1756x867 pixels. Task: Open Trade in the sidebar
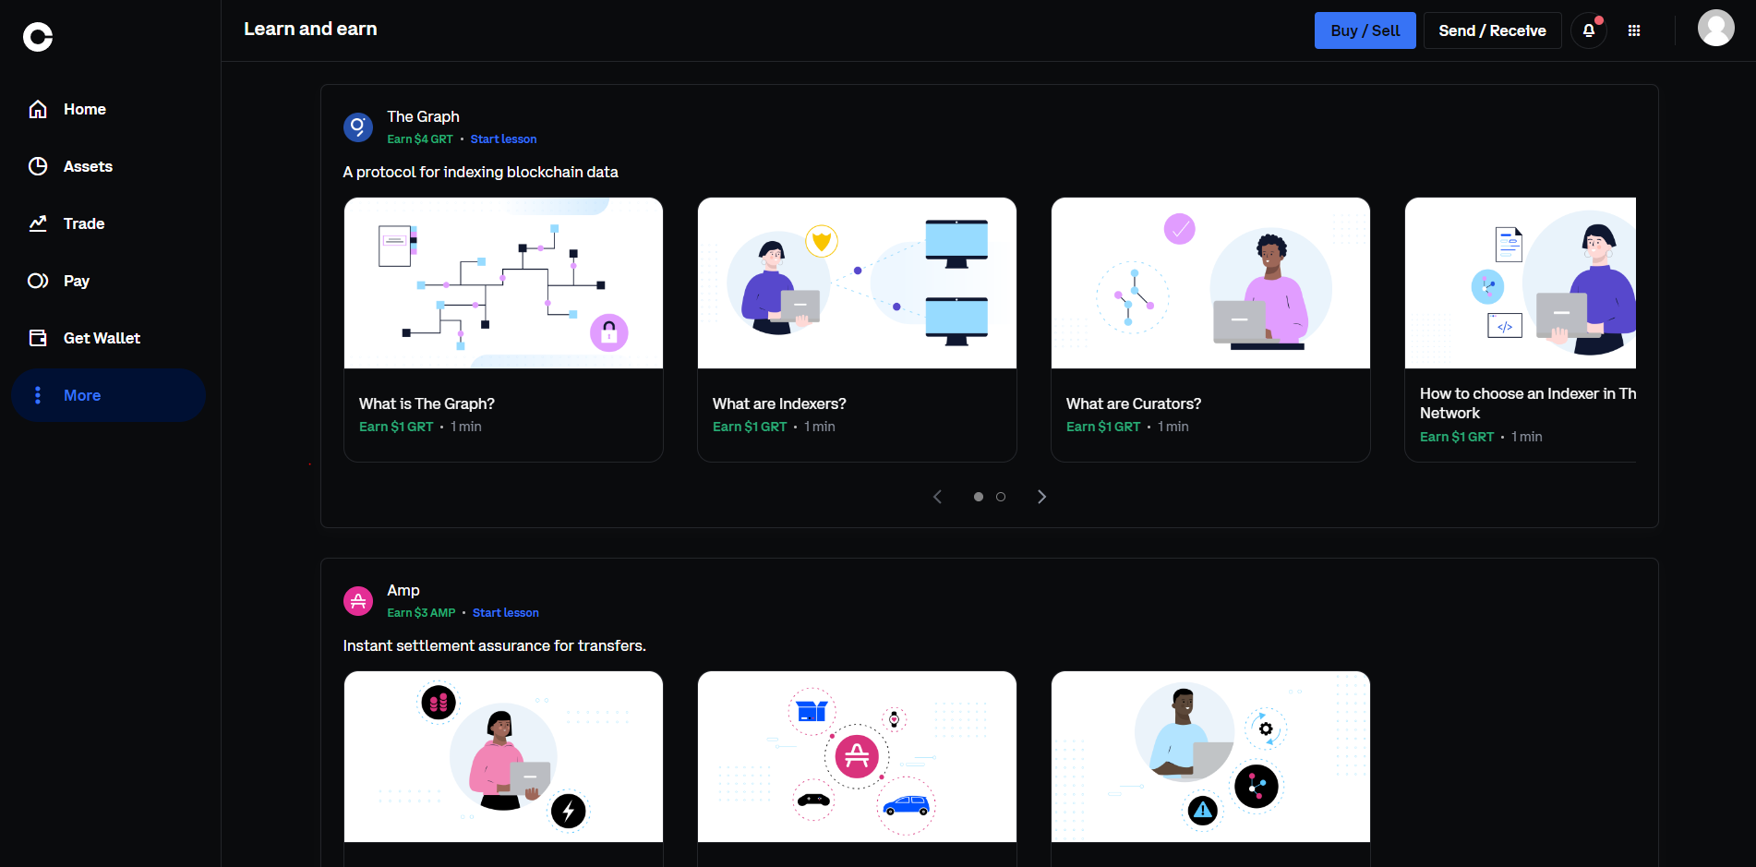(111, 223)
